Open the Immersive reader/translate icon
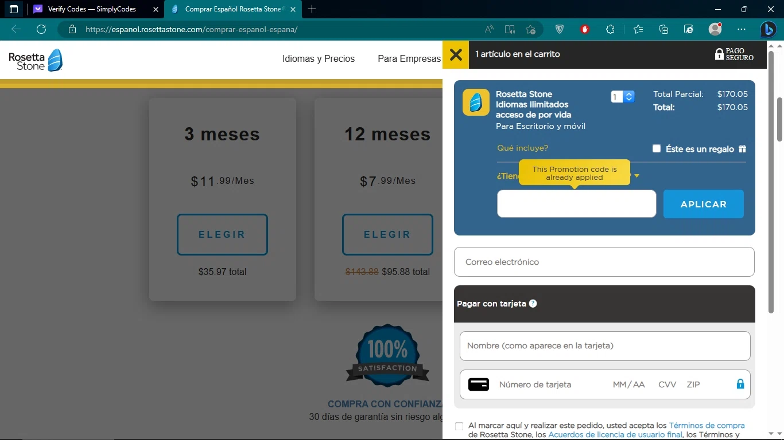784x440 pixels. [510, 29]
